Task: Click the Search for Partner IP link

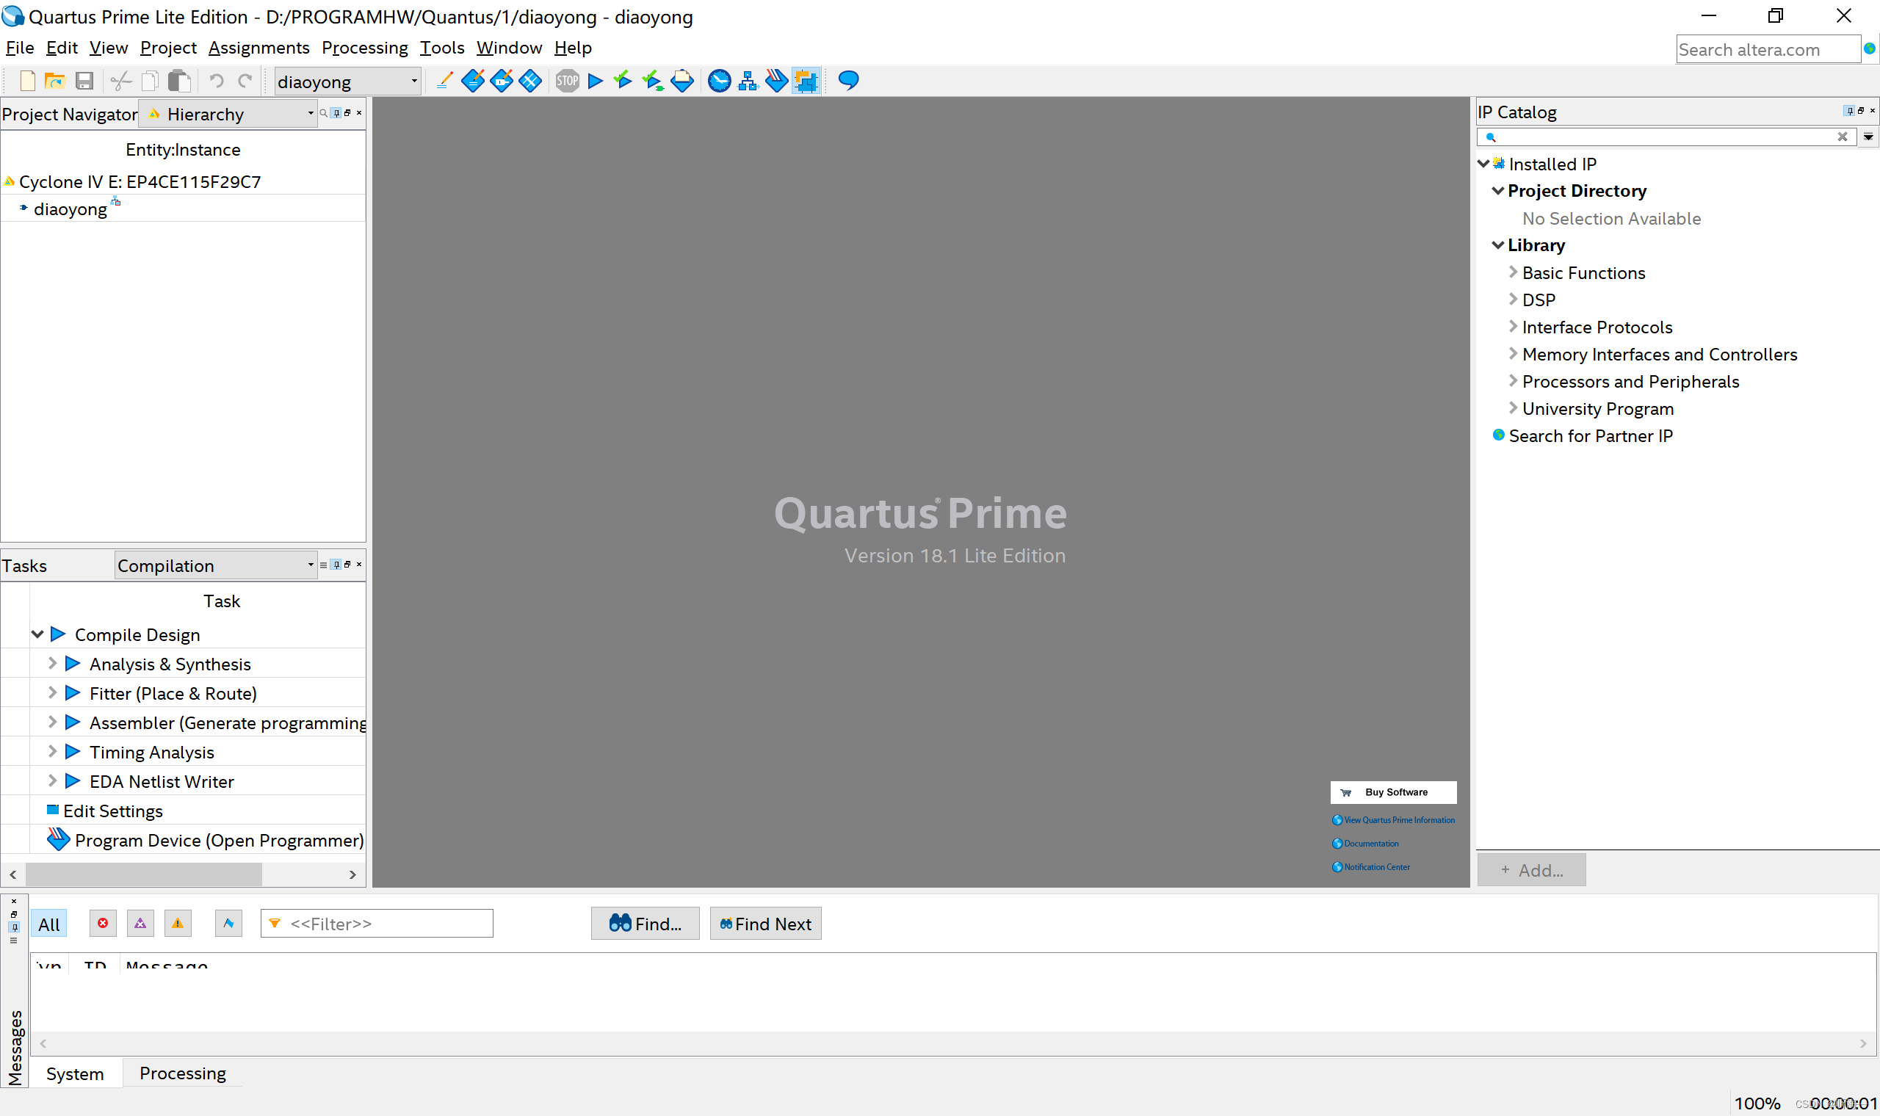Action: [1590, 435]
